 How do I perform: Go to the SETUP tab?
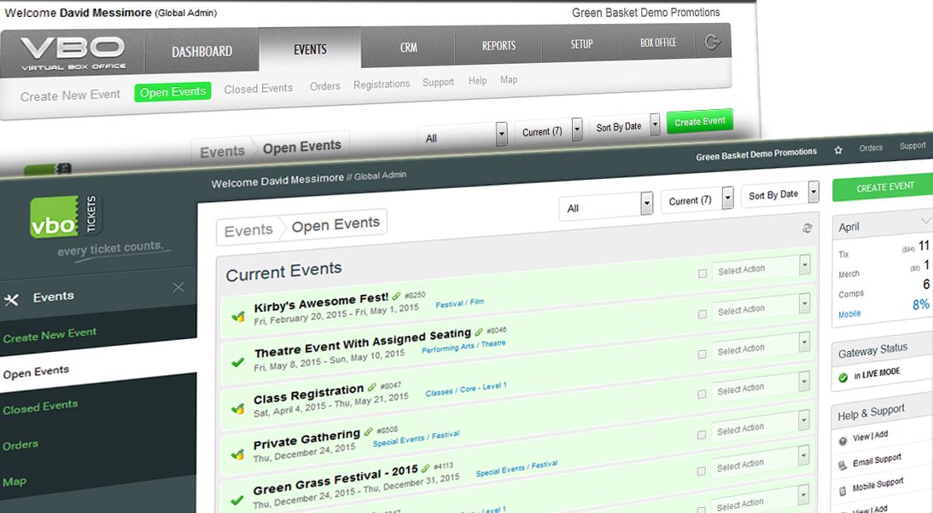click(x=581, y=44)
